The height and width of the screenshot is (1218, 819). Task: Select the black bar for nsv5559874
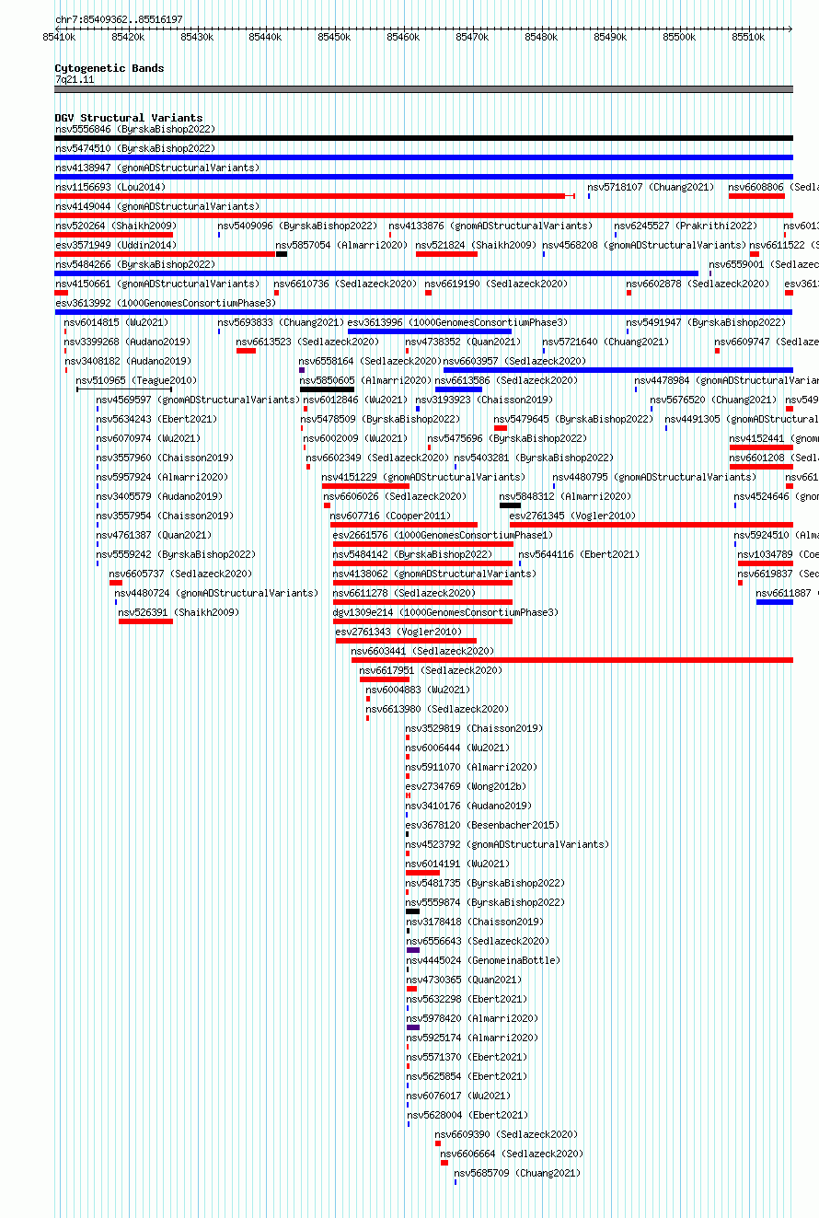click(413, 911)
